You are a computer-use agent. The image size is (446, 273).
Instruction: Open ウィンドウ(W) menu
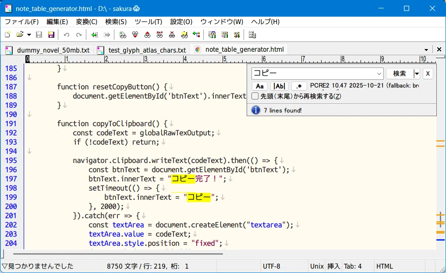(x=222, y=21)
